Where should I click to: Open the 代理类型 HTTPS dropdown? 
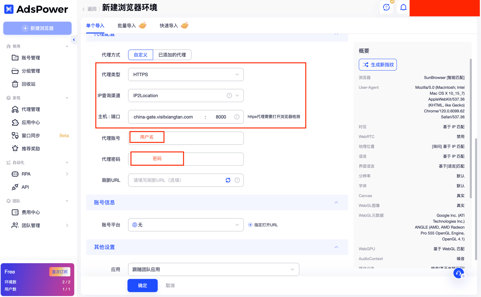pos(186,74)
